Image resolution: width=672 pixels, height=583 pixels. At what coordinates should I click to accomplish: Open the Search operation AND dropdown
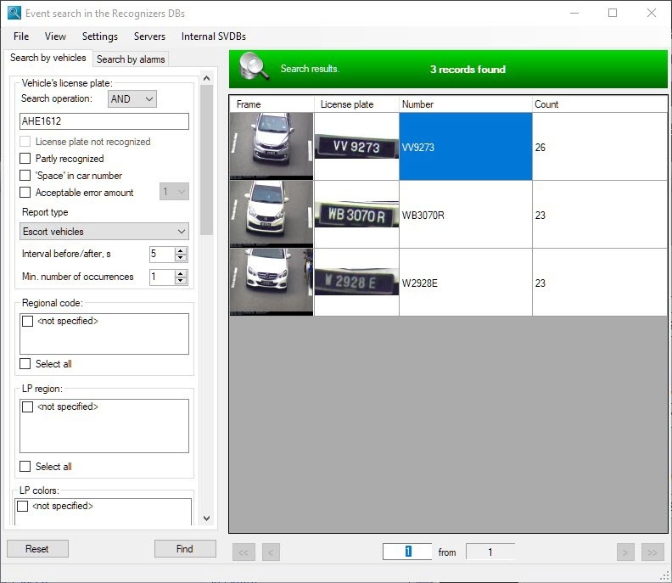click(x=132, y=99)
